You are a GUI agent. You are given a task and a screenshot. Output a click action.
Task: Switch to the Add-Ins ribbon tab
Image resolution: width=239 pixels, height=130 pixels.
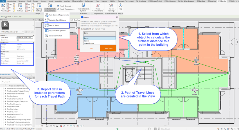click(x=112, y=1)
